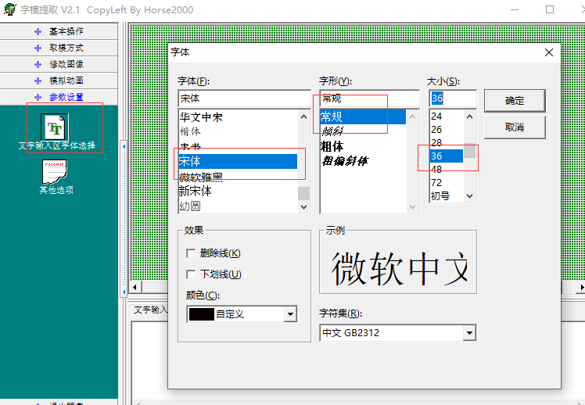Select font size 36 in list
The width and height of the screenshot is (585, 405).
pyautogui.click(x=447, y=156)
